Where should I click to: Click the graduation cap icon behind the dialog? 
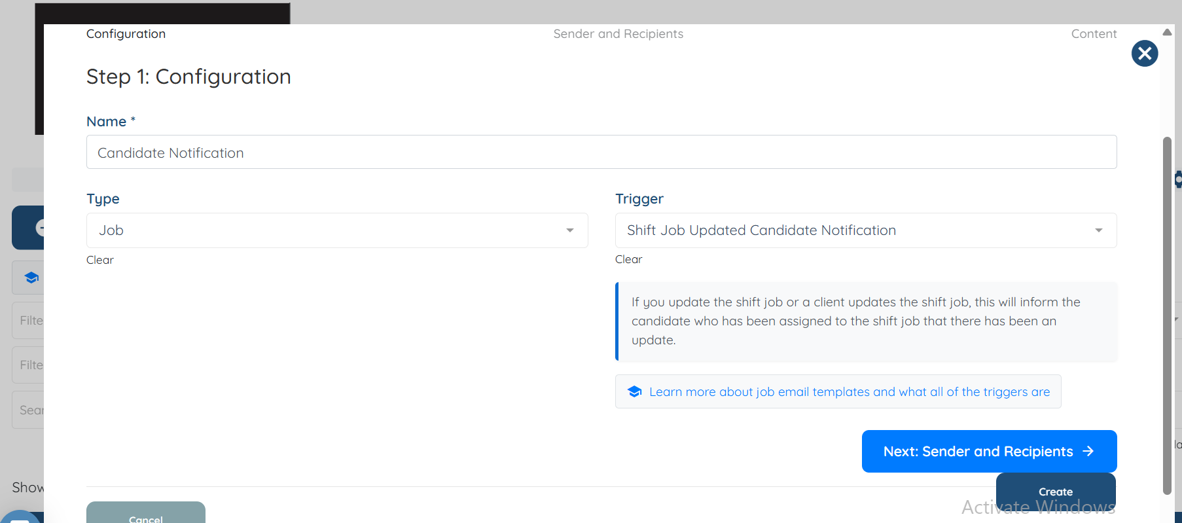tap(31, 278)
